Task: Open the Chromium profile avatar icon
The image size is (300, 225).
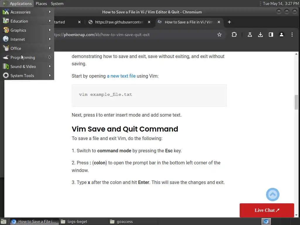Action: 282,35
